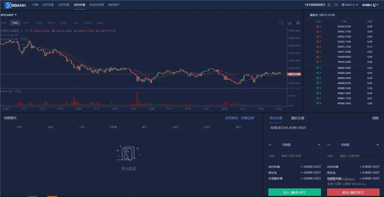
Task: Remove the MA Cross indicator
Action: click(x=25, y=39)
